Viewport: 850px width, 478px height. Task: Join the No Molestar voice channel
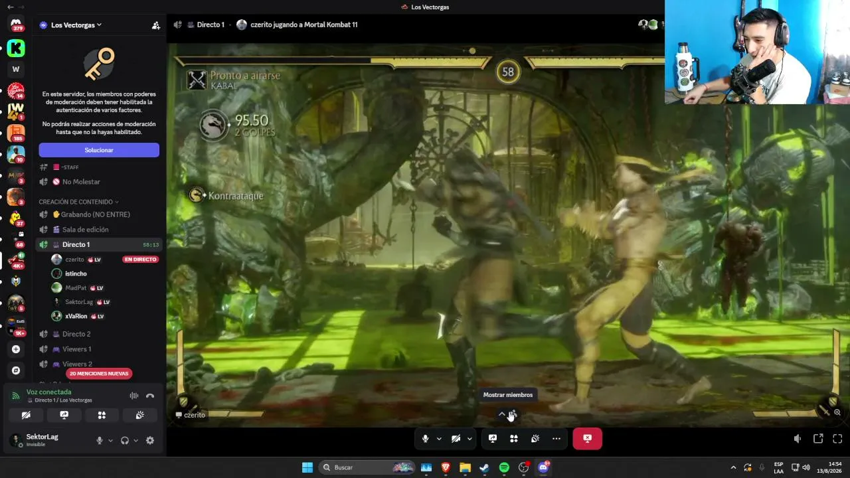pyautogui.click(x=99, y=182)
